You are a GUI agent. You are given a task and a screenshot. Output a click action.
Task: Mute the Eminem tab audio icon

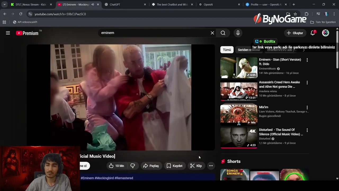pyautogui.click(x=92, y=5)
